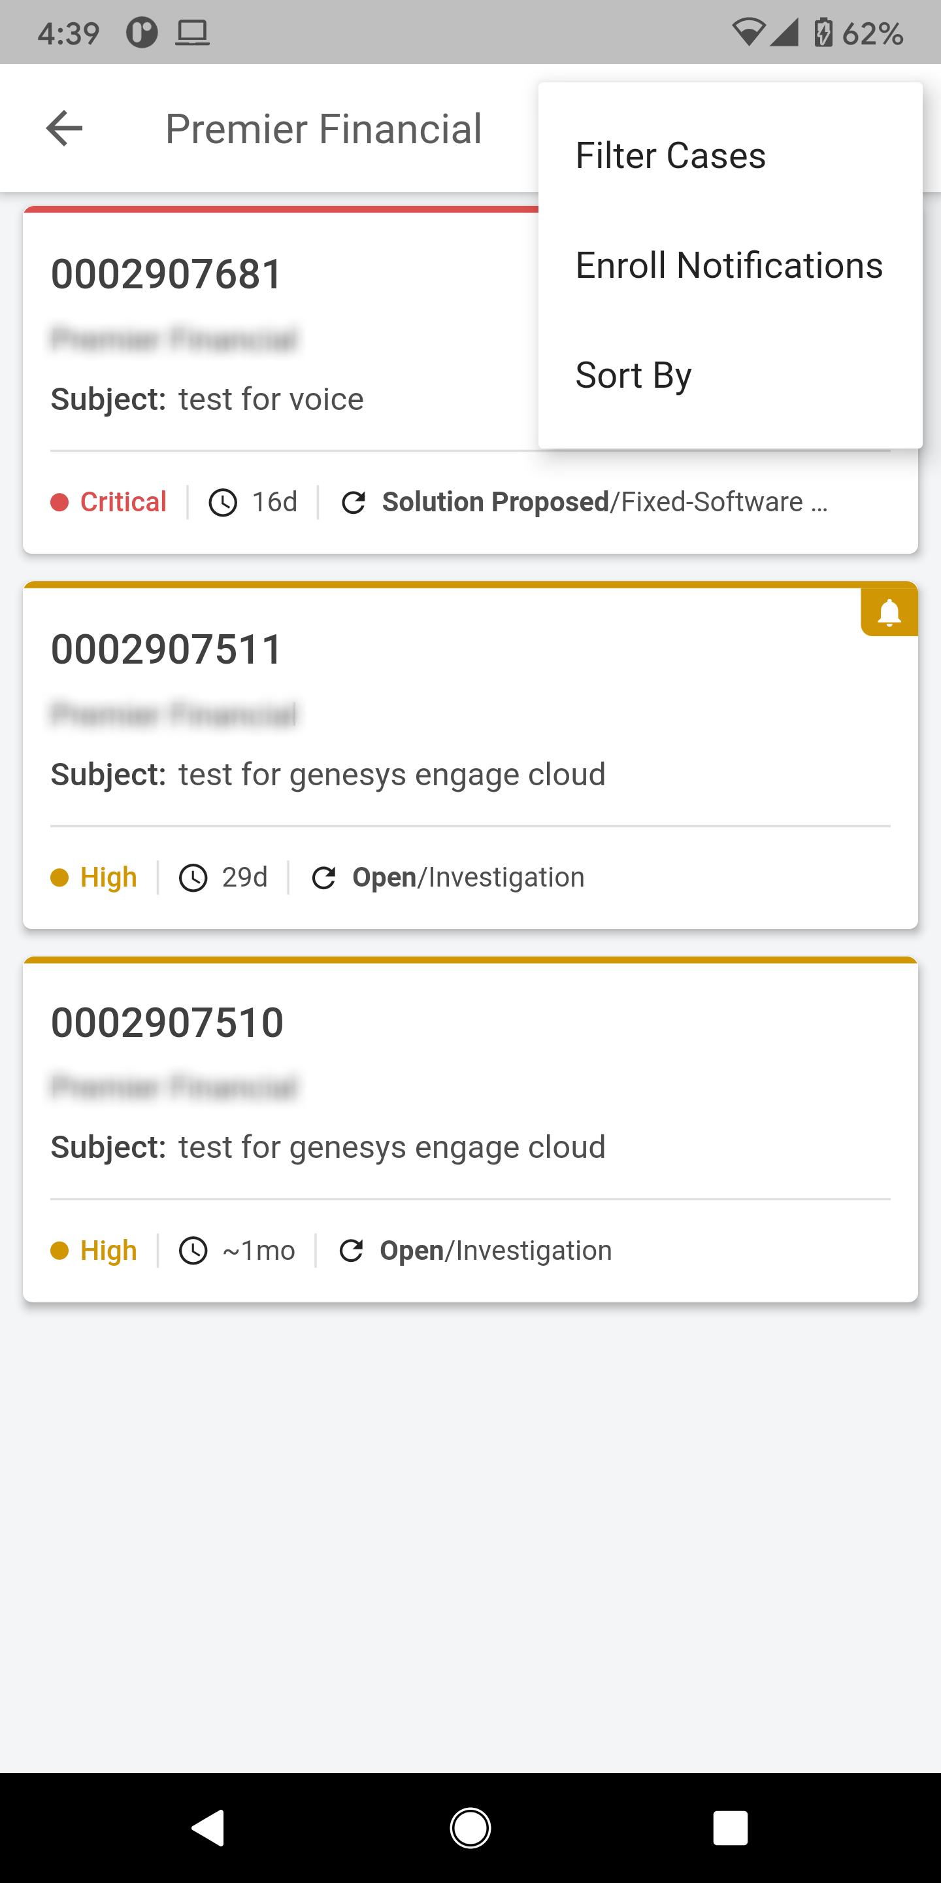Tap the red Critical priority dot
941x1883 pixels.
pyautogui.click(x=59, y=503)
